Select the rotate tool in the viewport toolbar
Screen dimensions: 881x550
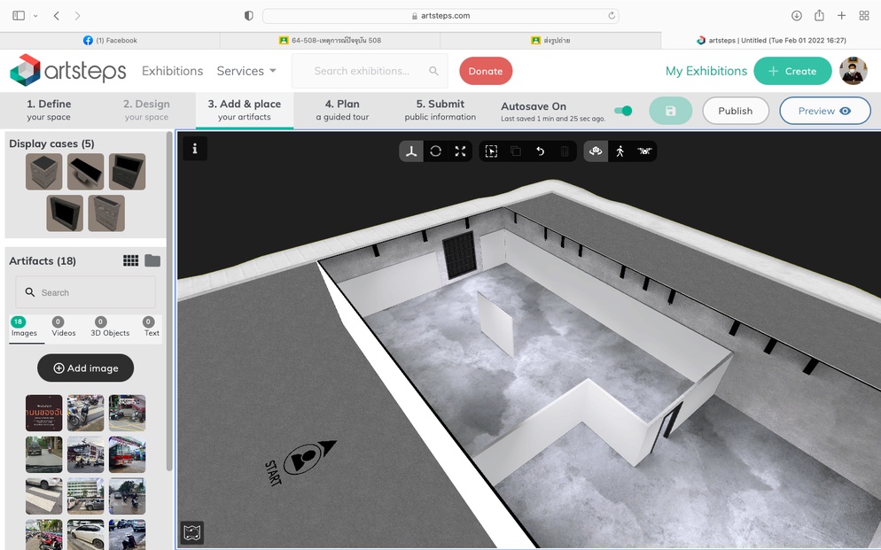[x=435, y=151]
